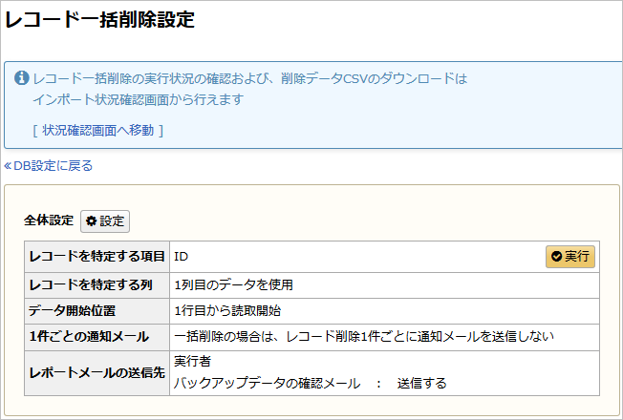Open the 状況確認画面へ移動 link
Screen dimensions: 623x420
97,130
